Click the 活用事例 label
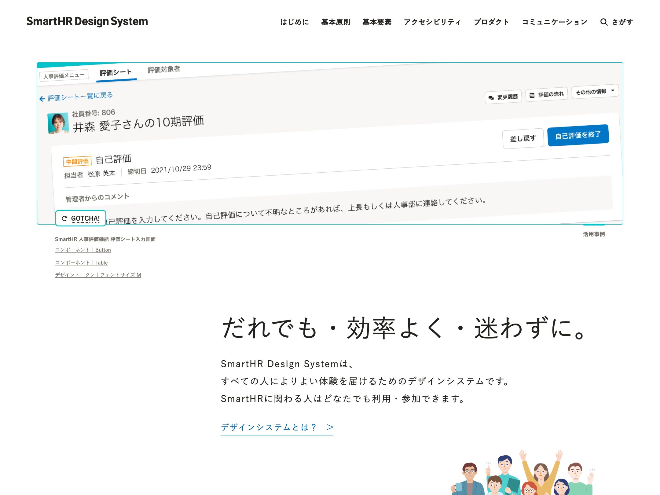The height and width of the screenshot is (495, 660). [594, 234]
